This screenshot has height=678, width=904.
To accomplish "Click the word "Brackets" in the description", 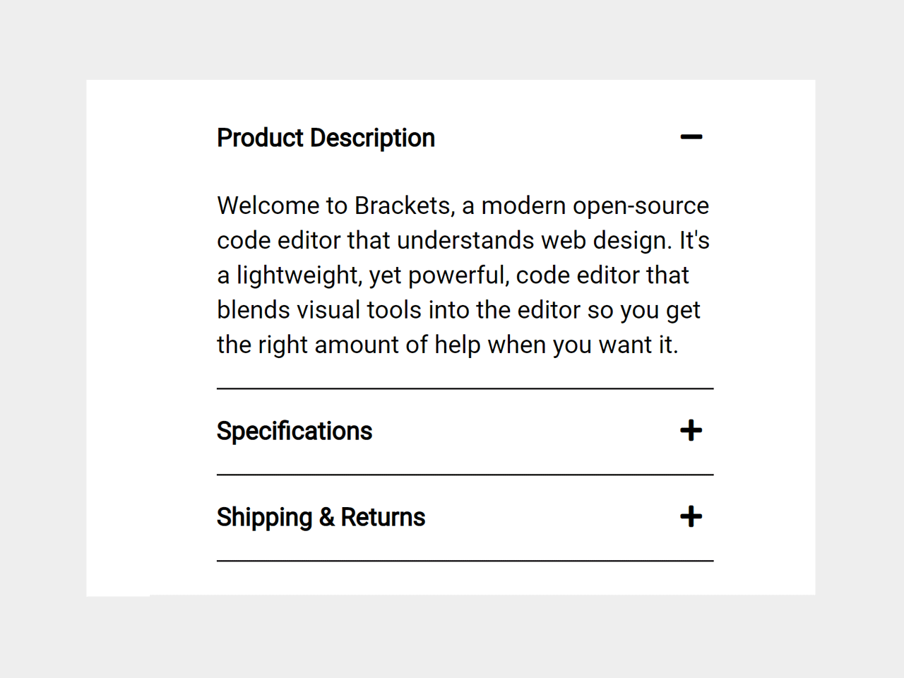I will pos(402,206).
